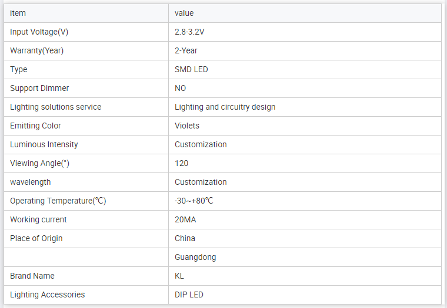Click Luminous Intensity Customization value
This screenshot has width=447, height=308.
[x=201, y=144]
